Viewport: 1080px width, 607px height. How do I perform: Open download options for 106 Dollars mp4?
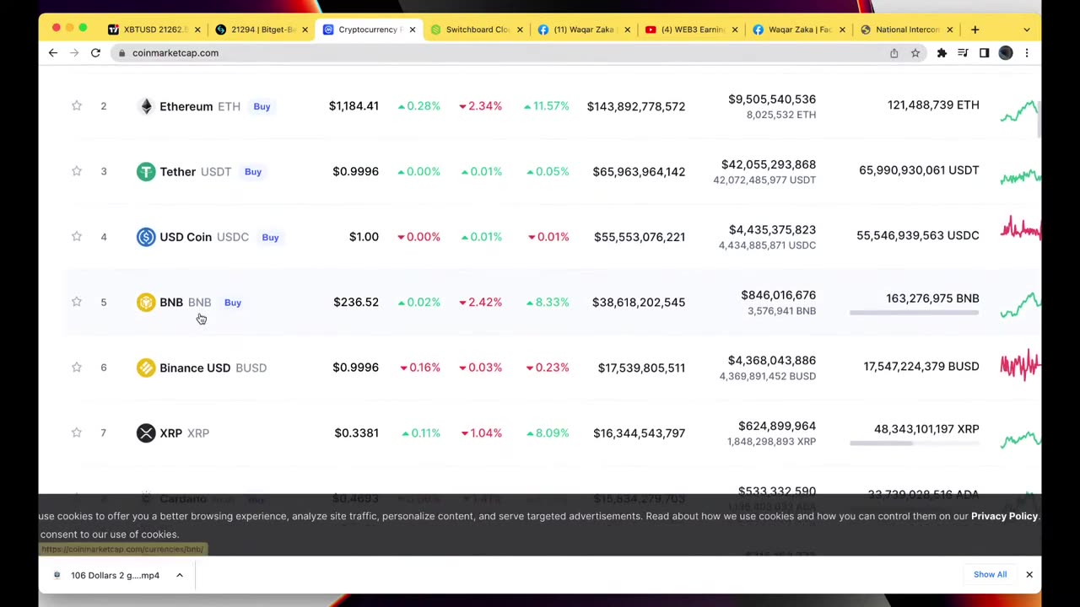pyautogui.click(x=180, y=575)
